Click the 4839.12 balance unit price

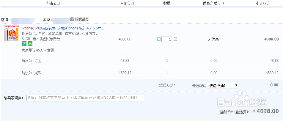[125, 73]
